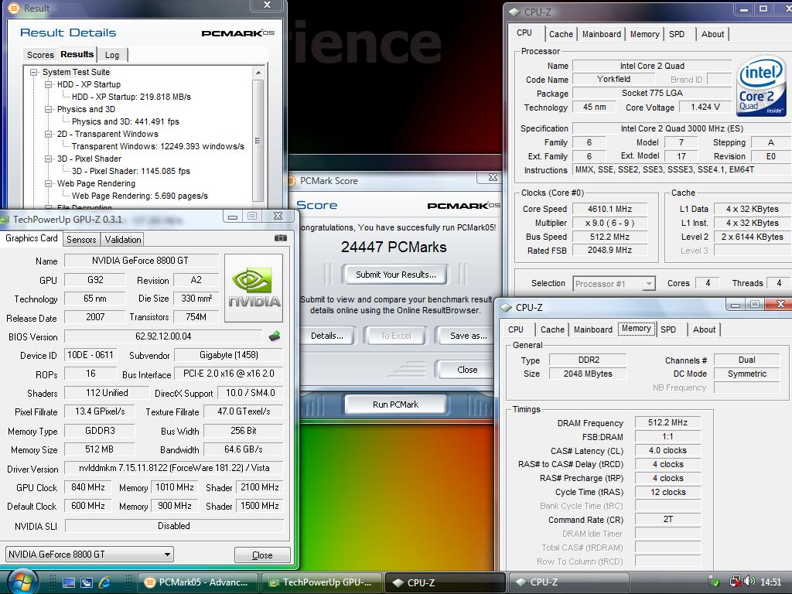
Task: Select HDD - XP Startup: 219.818 MB/s row
Action: click(x=131, y=97)
